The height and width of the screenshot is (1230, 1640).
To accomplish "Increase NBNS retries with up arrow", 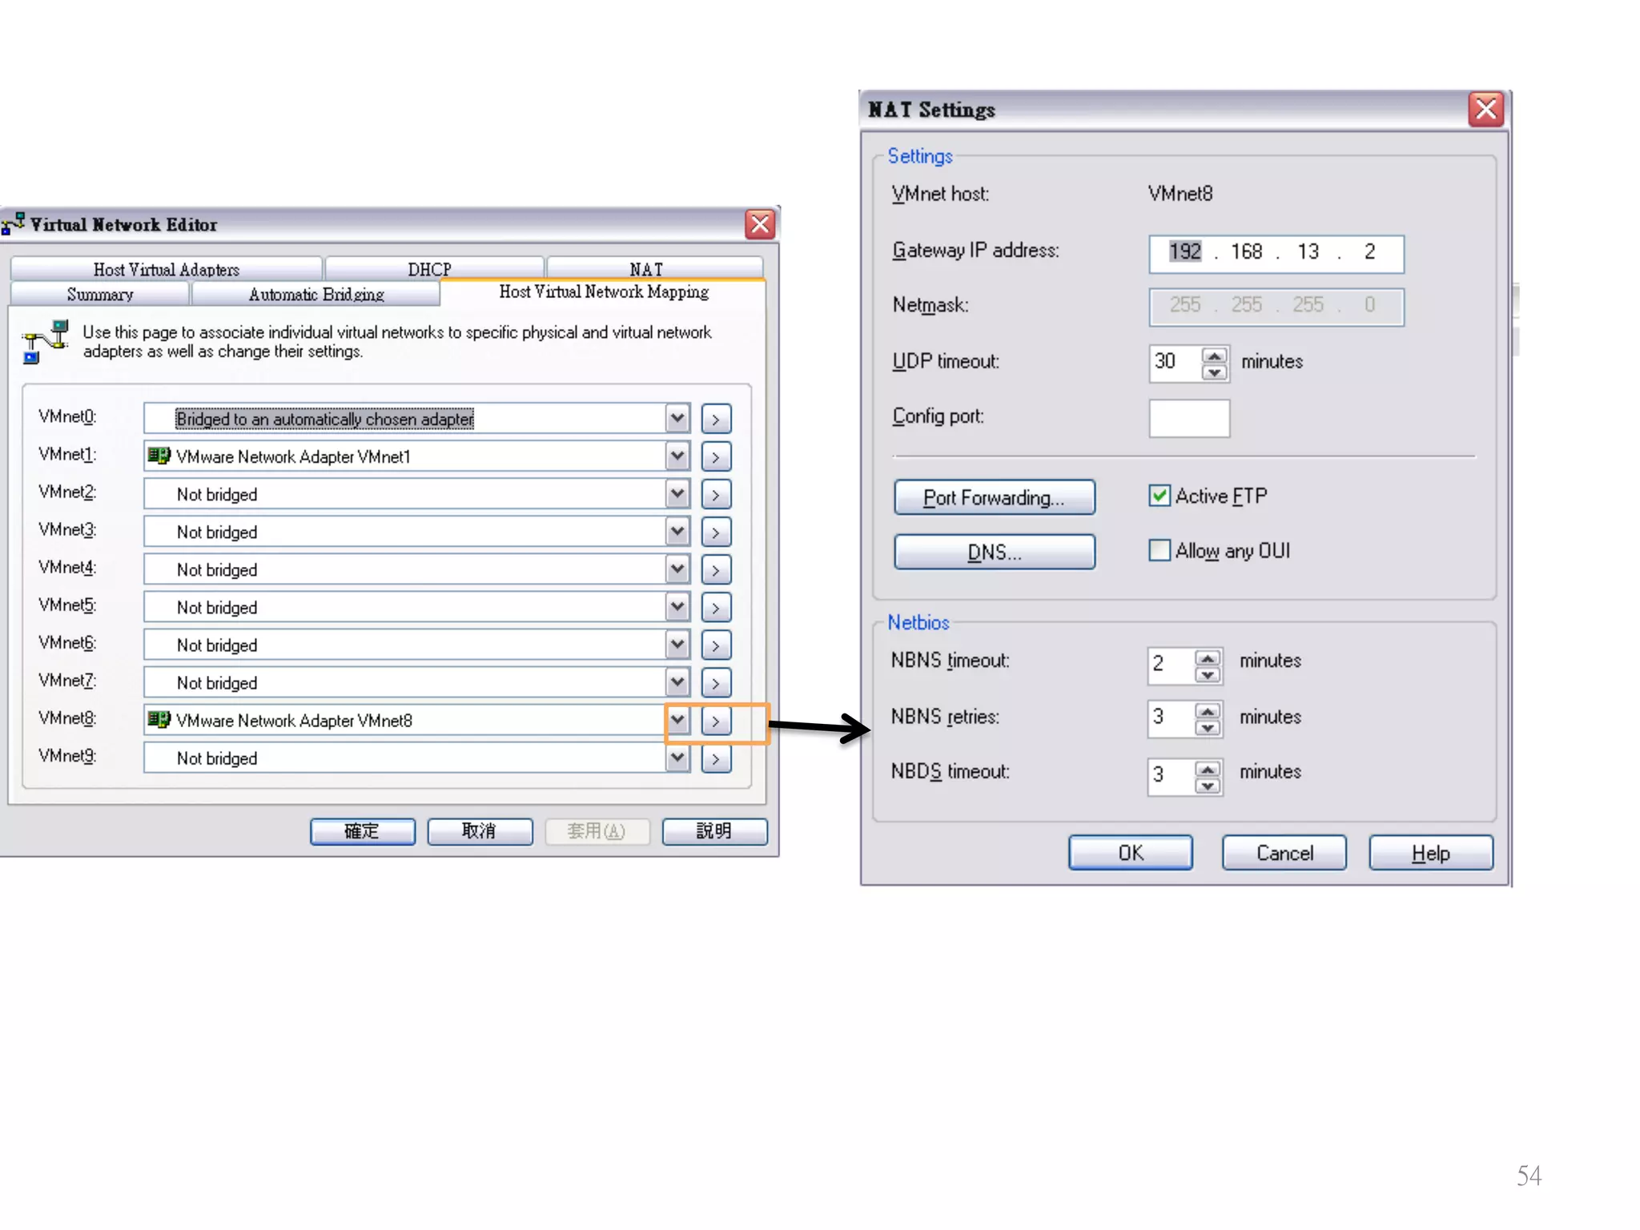I will tap(1208, 709).
